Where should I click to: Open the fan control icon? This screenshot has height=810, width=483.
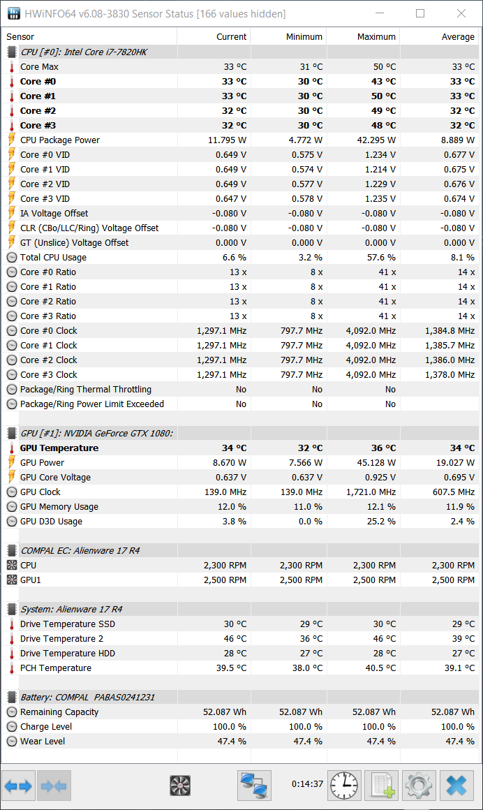180,786
